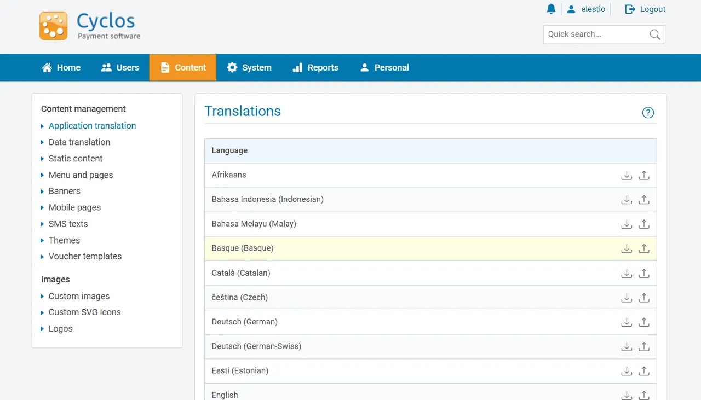Upload an Eesti (Estonian) translation
The height and width of the screenshot is (400, 701).
pos(644,371)
